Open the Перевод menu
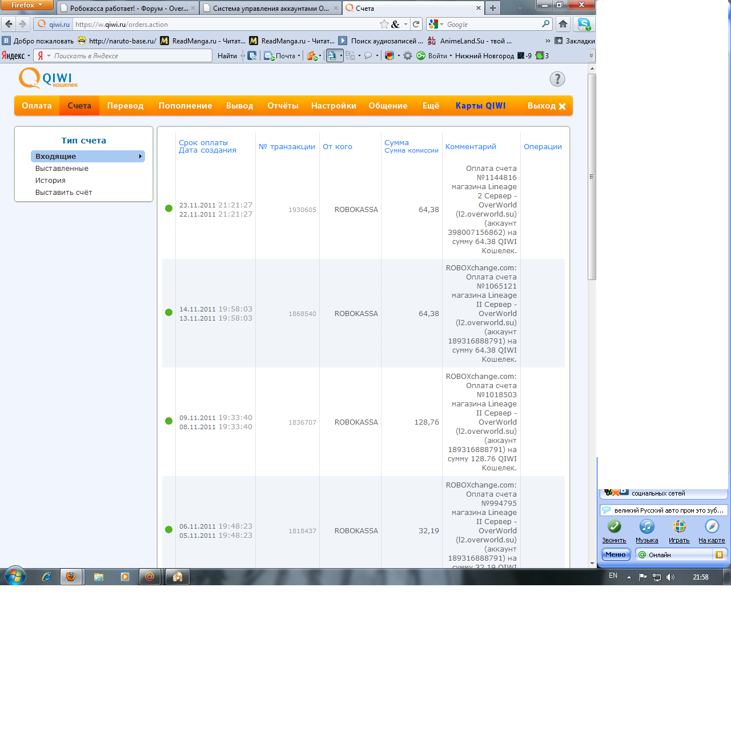The height and width of the screenshot is (743, 731). coord(126,106)
